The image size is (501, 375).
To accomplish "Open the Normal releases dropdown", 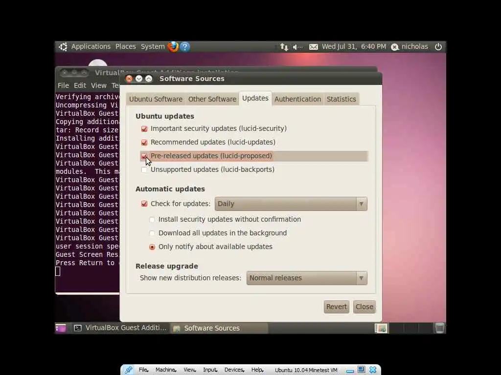I will (x=307, y=278).
